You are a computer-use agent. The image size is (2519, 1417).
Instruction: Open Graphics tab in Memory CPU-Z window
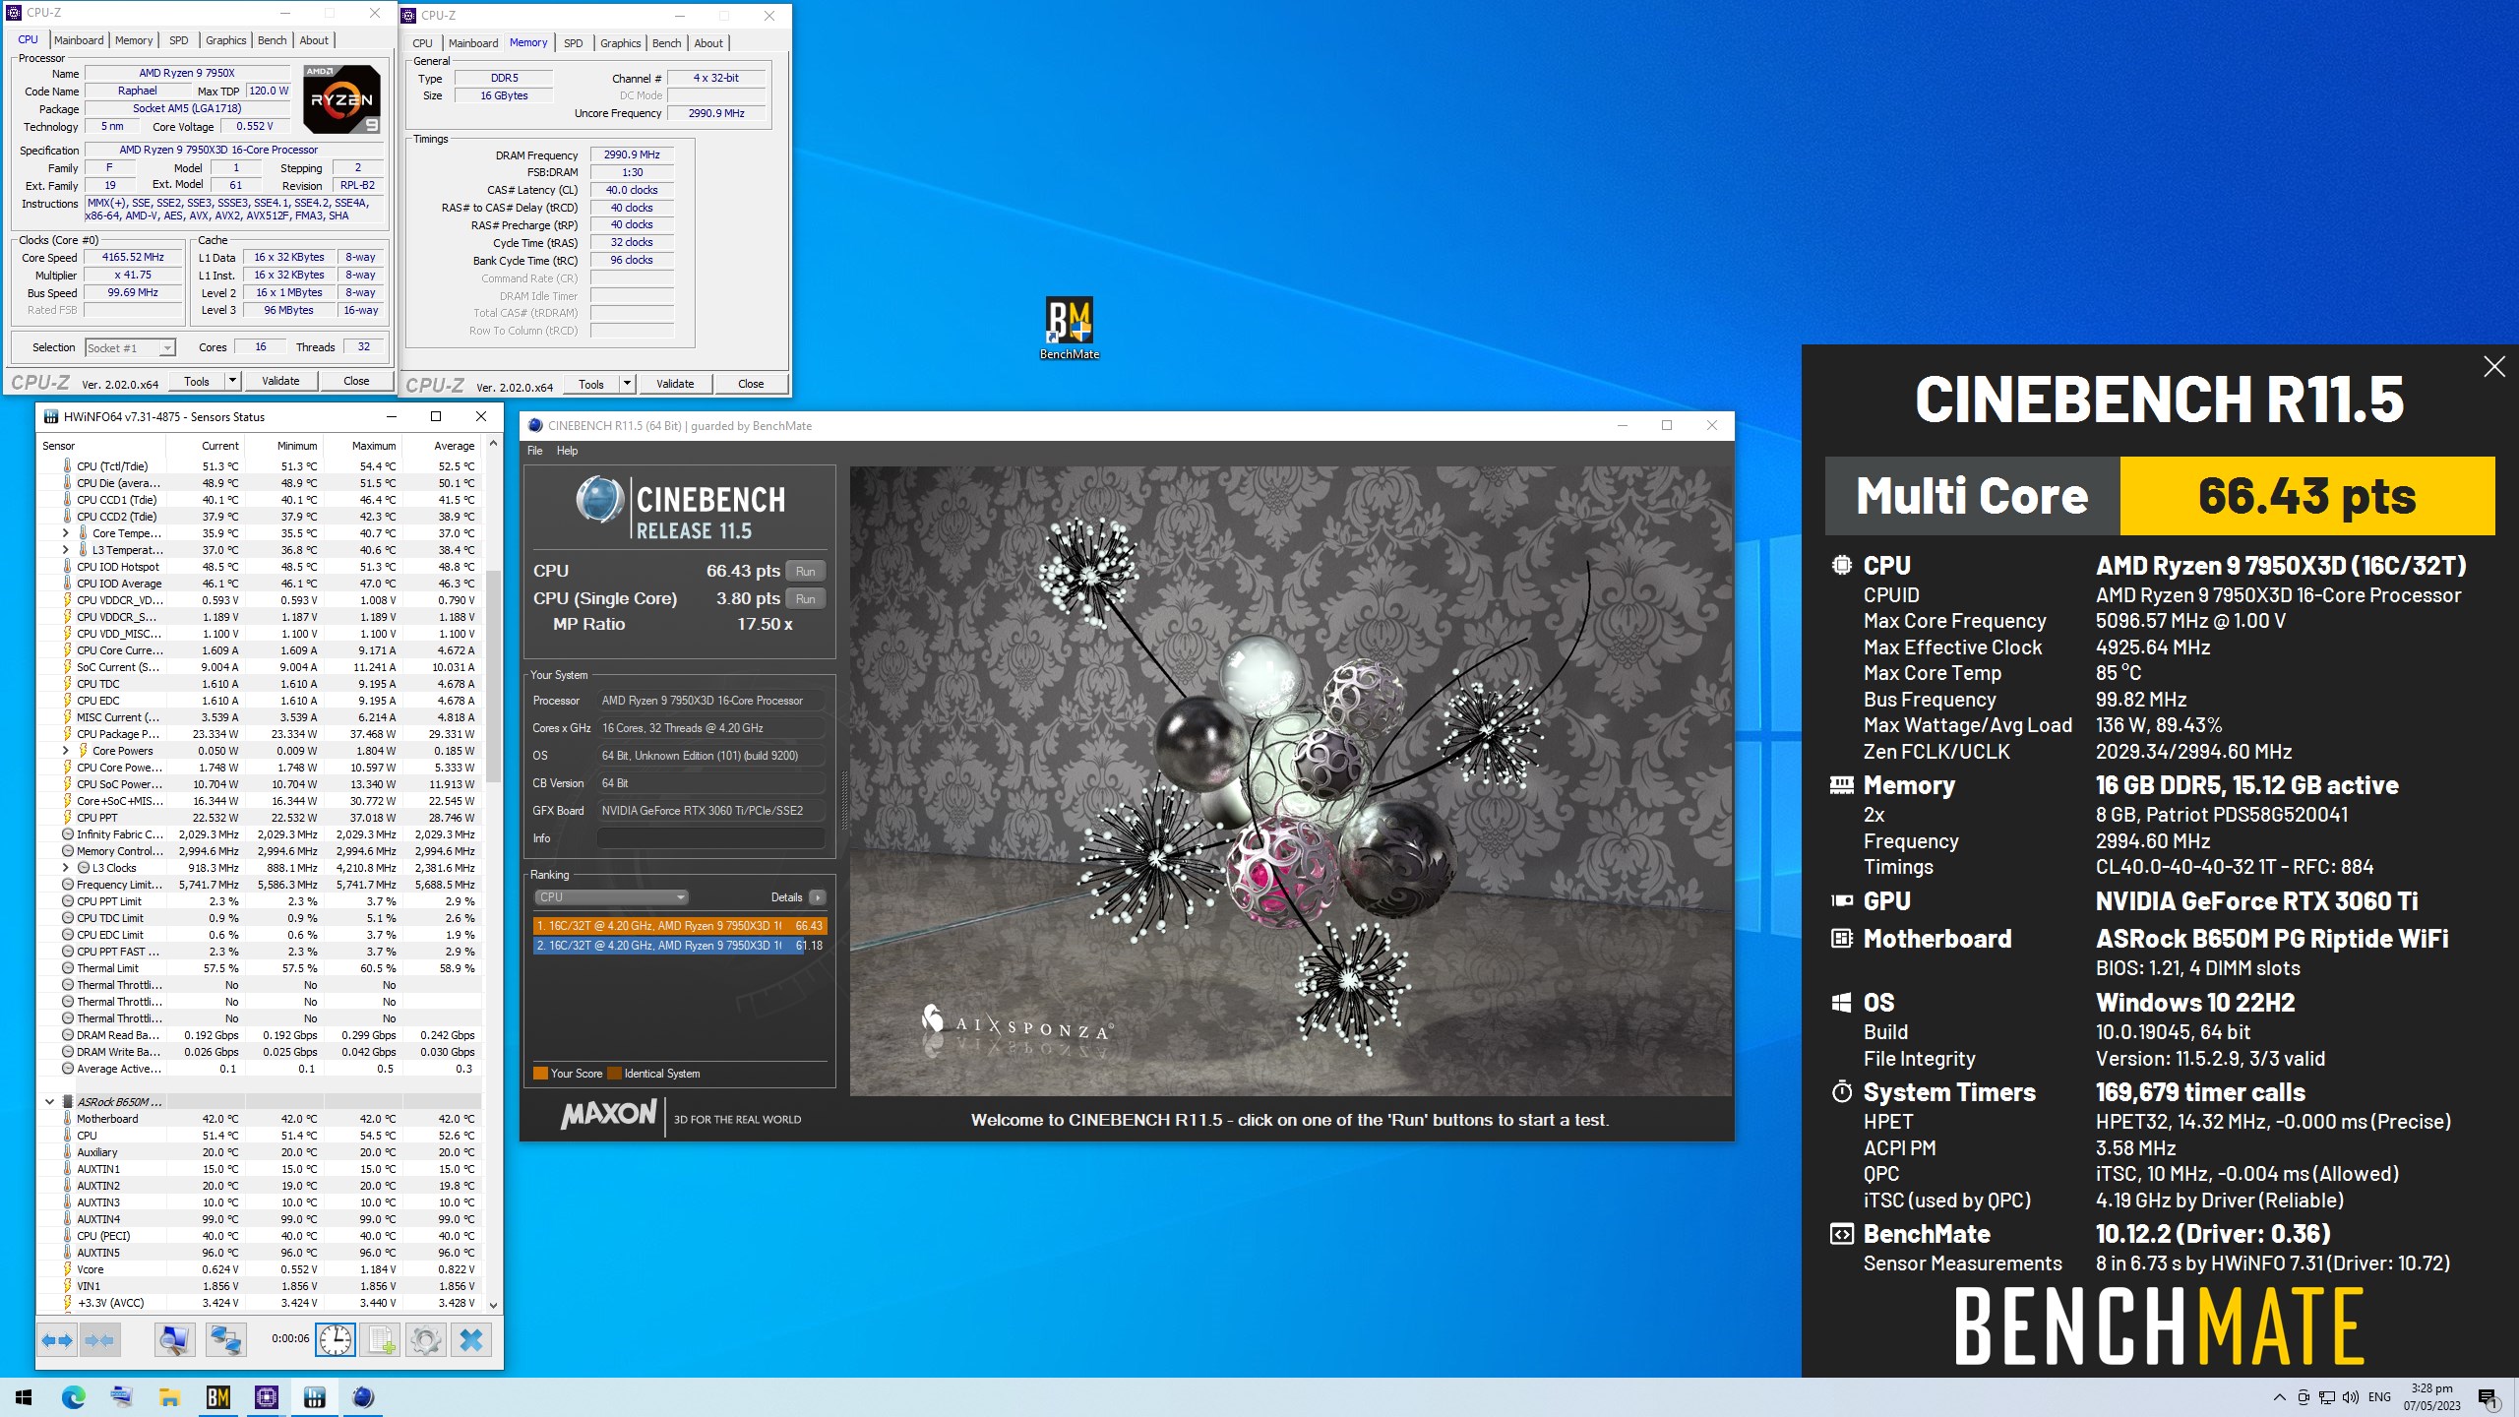(620, 43)
